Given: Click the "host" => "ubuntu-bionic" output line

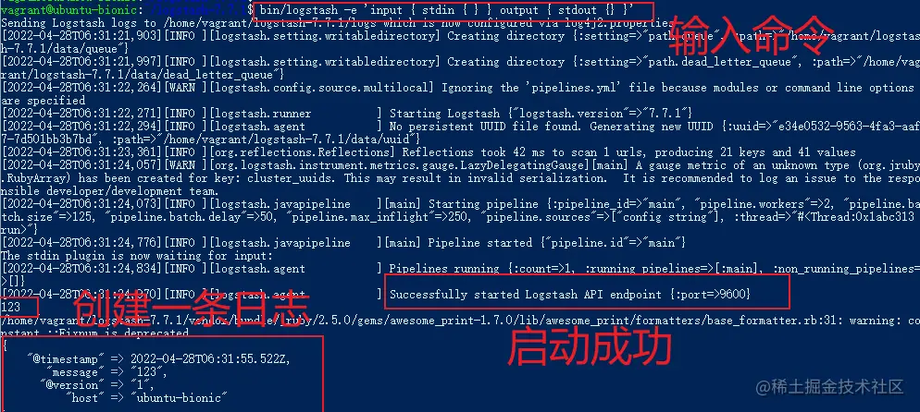Looking at the screenshot, I should tap(146, 398).
